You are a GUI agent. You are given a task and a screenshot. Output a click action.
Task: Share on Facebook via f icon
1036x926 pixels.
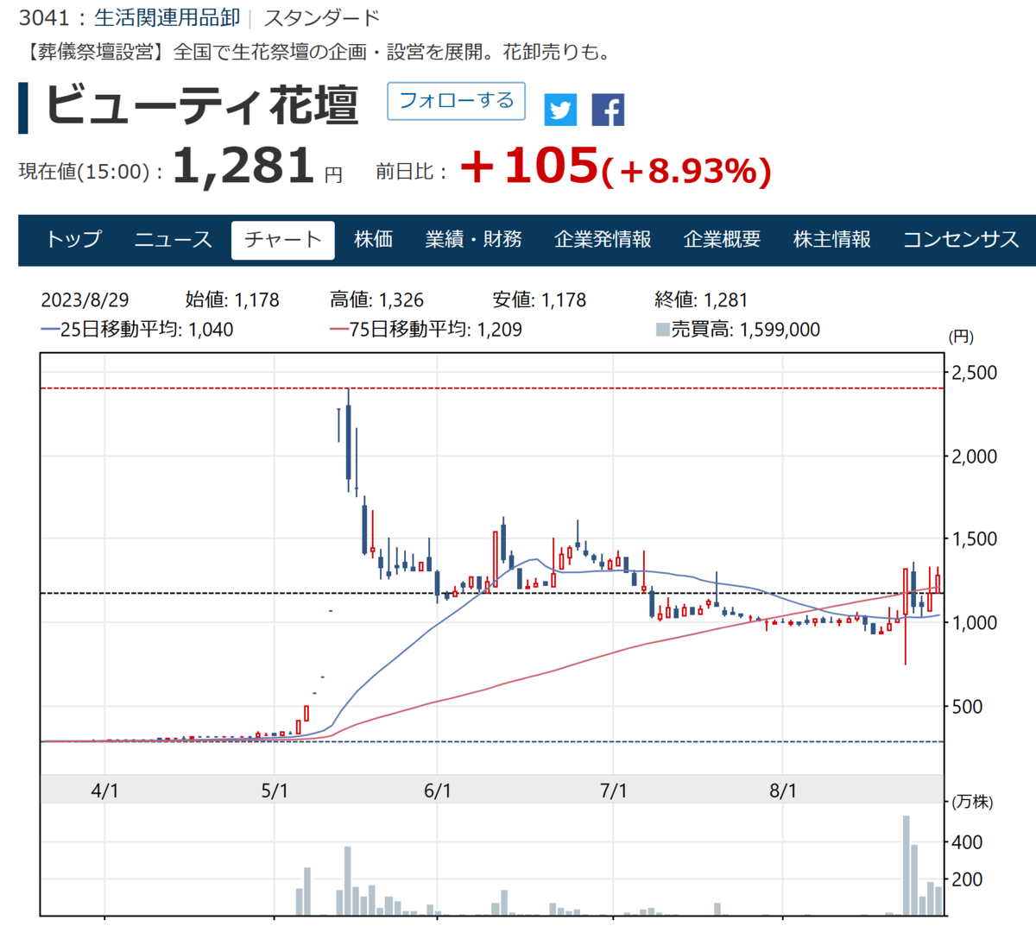pyautogui.click(x=608, y=110)
